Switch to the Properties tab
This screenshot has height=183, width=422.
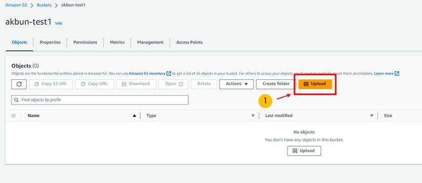[x=50, y=42]
